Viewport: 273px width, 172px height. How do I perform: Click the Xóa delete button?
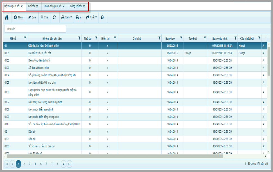44,17
